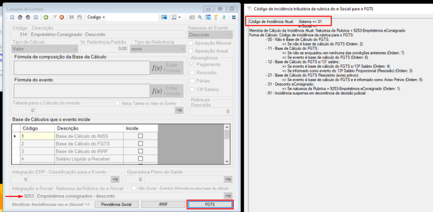433x212 pixels.
Task: Open the Codigo search-by dropdown
Action: coord(96,17)
